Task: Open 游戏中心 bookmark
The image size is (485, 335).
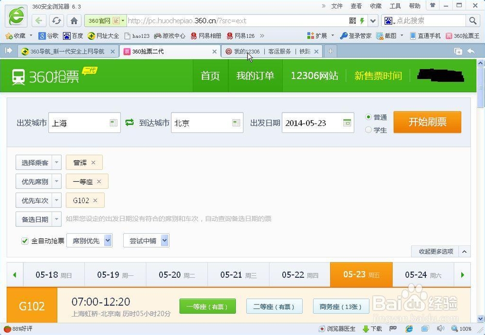Action: coord(169,36)
